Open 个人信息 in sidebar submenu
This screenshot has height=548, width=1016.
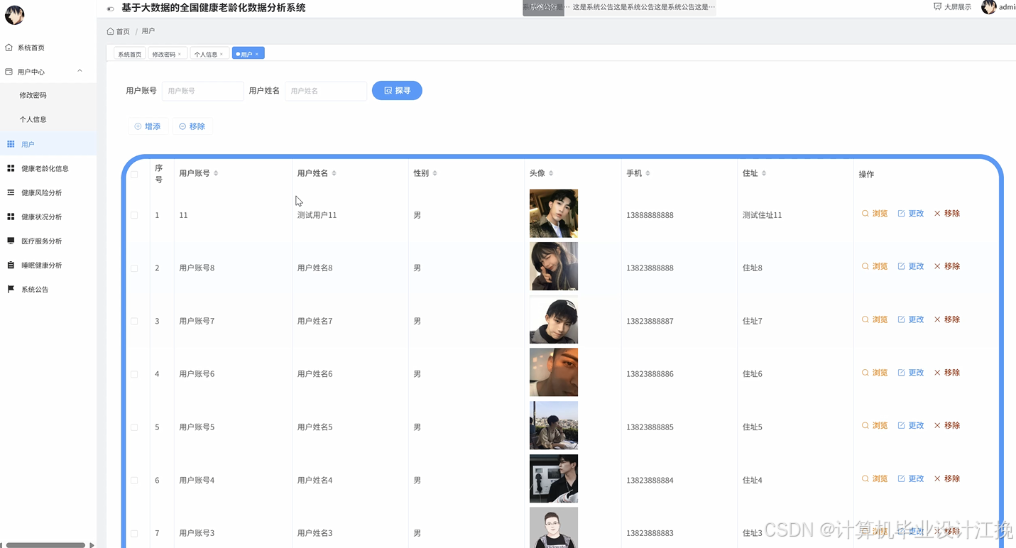(33, 119)
